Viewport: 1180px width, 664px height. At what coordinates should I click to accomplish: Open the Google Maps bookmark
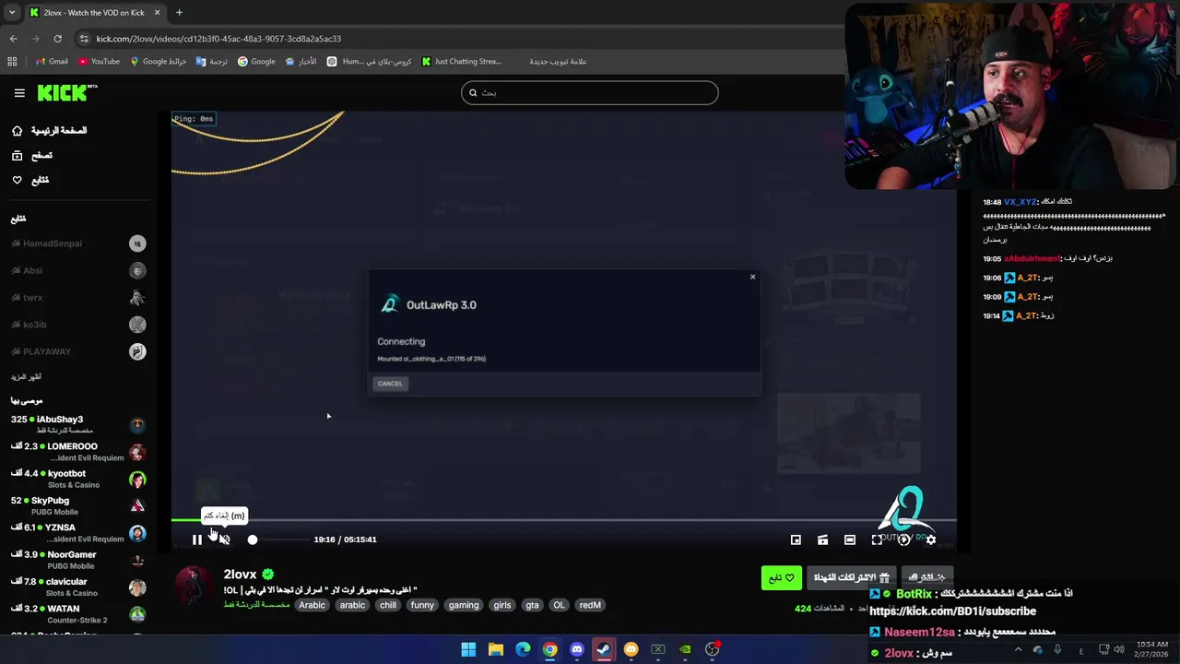point(159,62)
